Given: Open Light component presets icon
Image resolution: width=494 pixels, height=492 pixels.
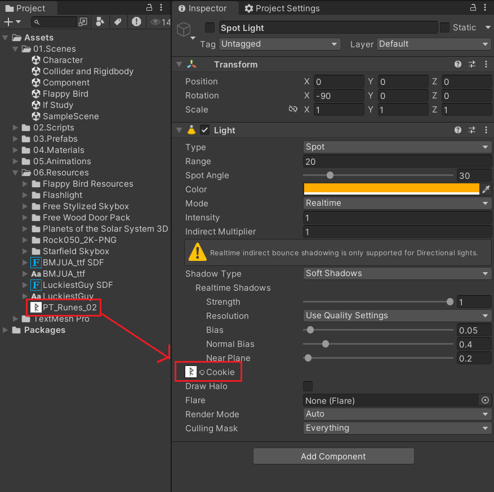Looking at the screenshot, I should point(472,130).
